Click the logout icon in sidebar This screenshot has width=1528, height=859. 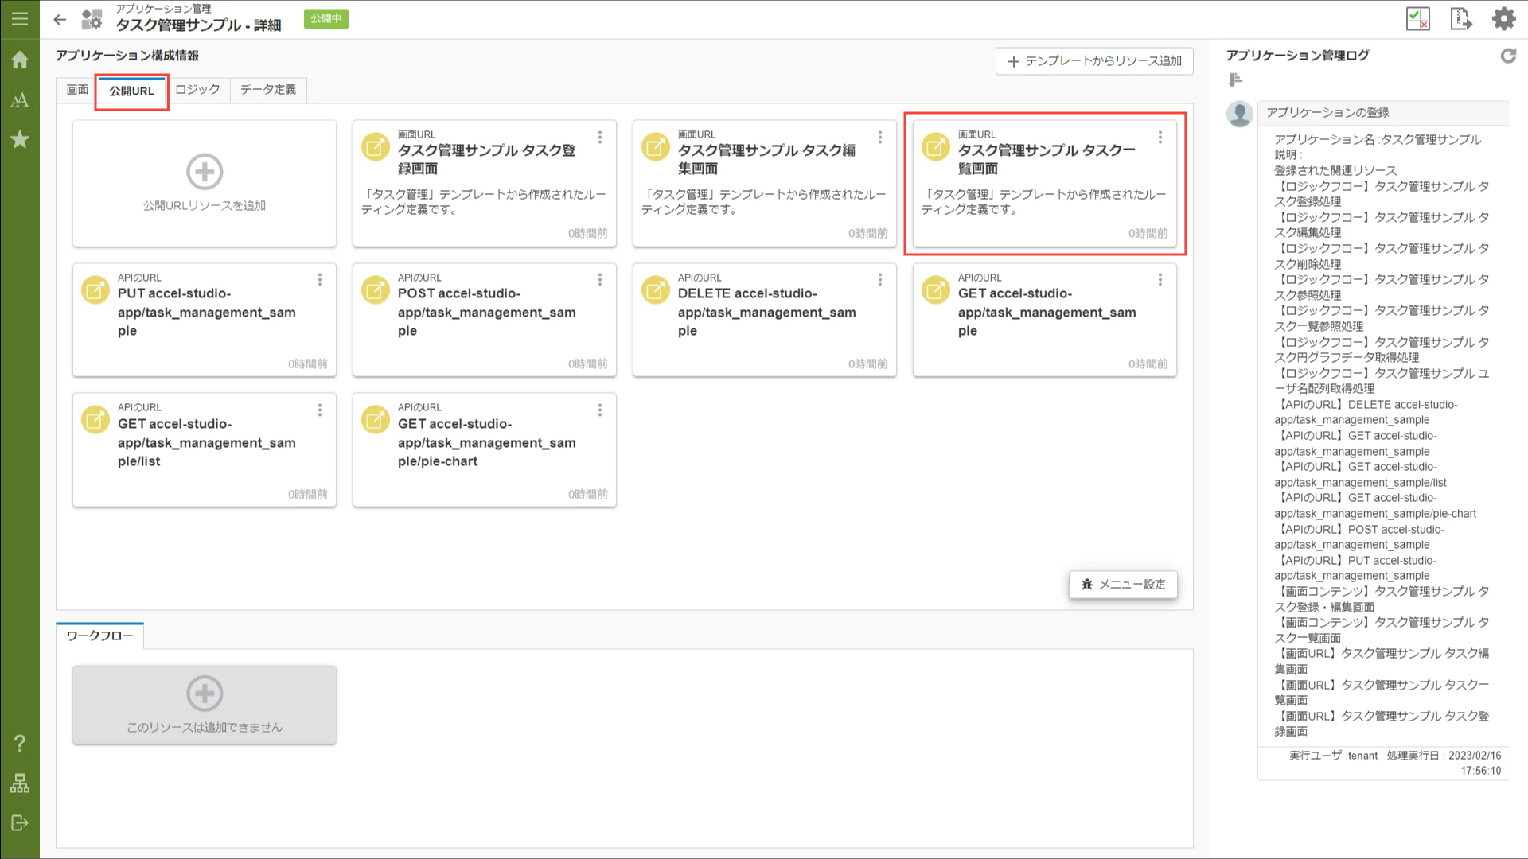click(20, 823)
